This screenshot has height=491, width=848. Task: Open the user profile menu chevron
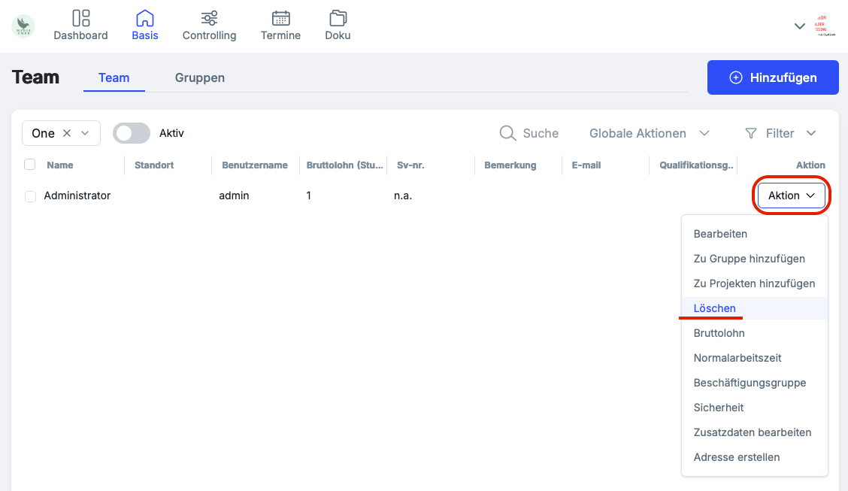click(x=800, y=26)
